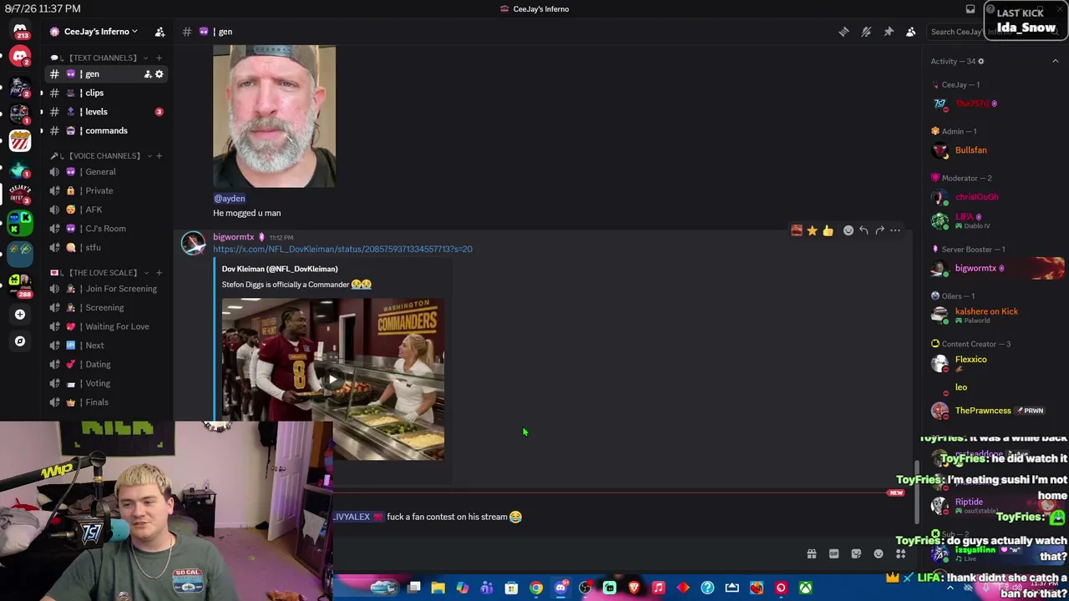Toggle the member list icon
The width and height of the screenshot is (1069, 601).
(x=911, y=32)
